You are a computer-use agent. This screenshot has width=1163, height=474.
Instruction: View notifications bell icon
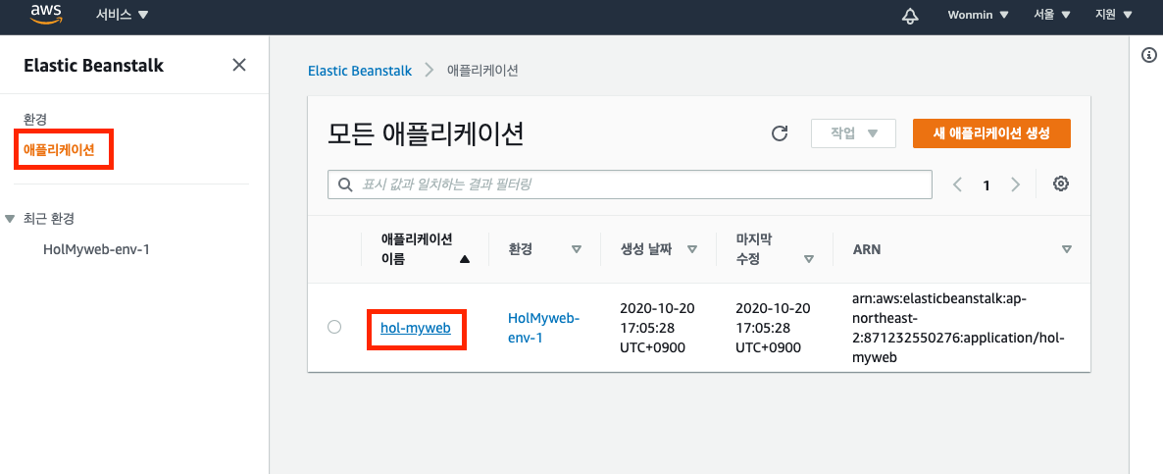click(x=909, y=15)
